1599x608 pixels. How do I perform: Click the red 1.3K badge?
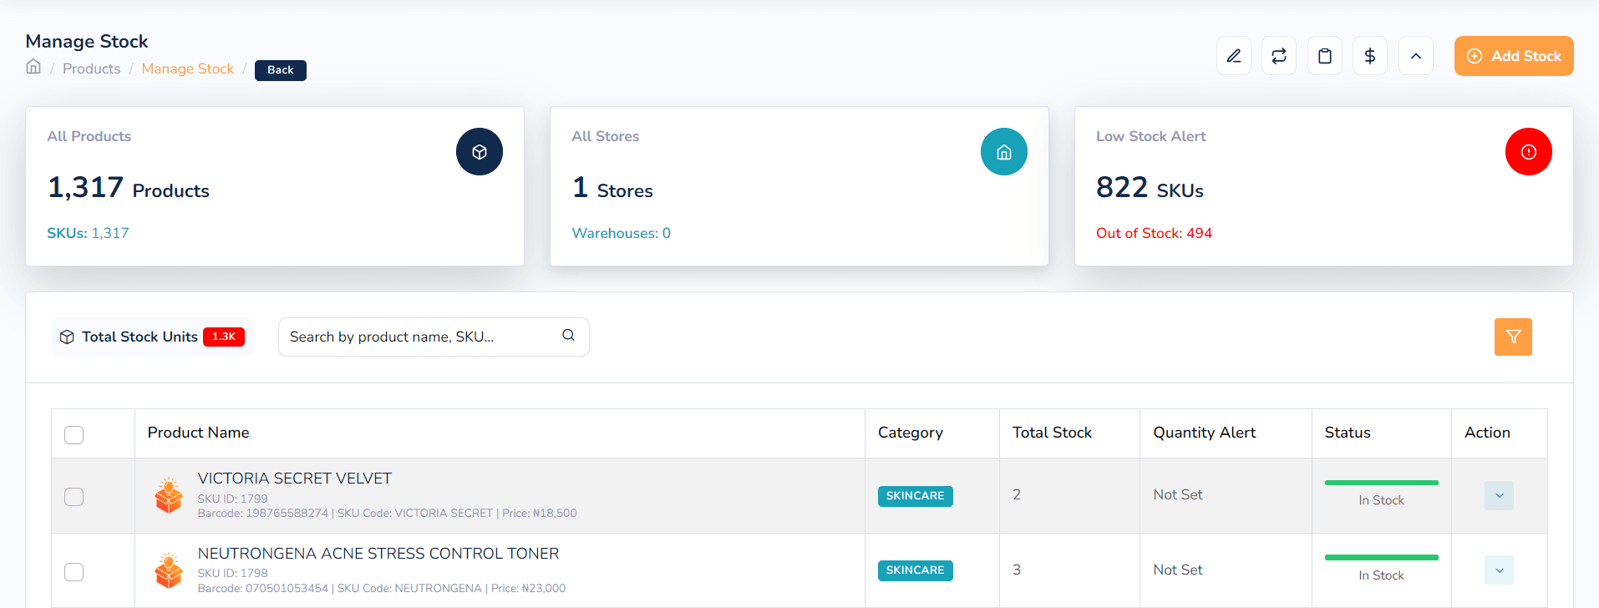(224, 337)
